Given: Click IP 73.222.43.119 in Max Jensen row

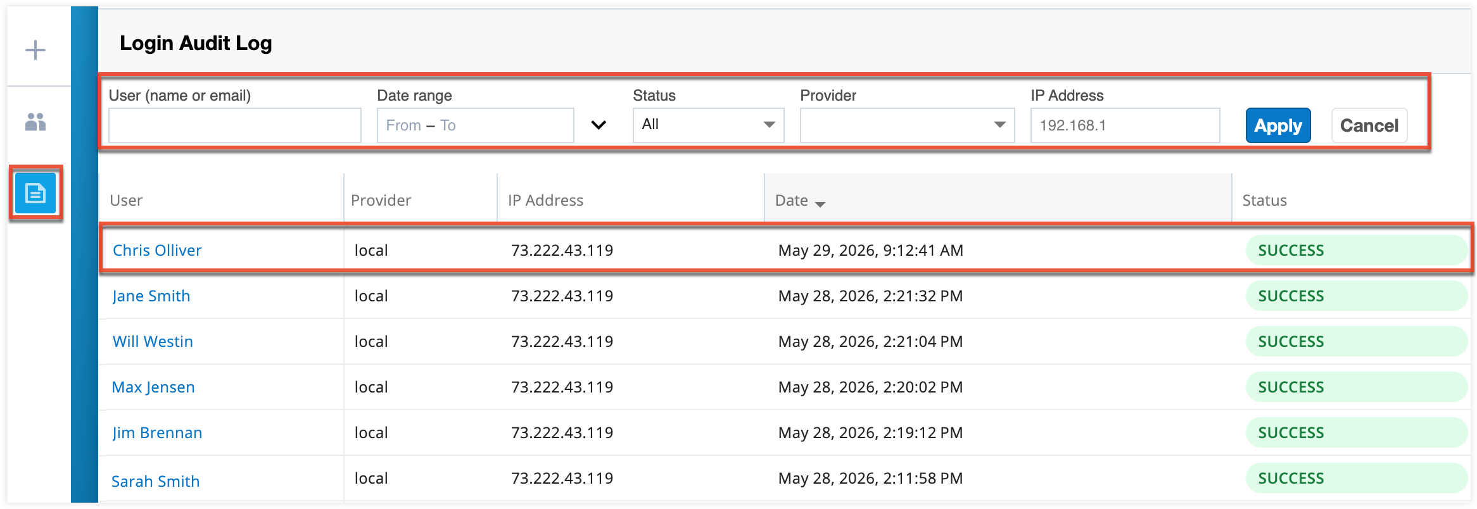Looking at the screenshot, I should pos(562,387).
